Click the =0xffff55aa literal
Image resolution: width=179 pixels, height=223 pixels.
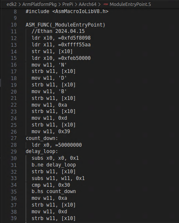click(74, 45)
